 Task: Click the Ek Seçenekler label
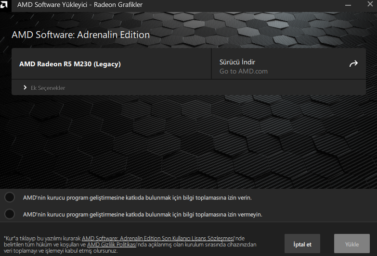point(48,88)
